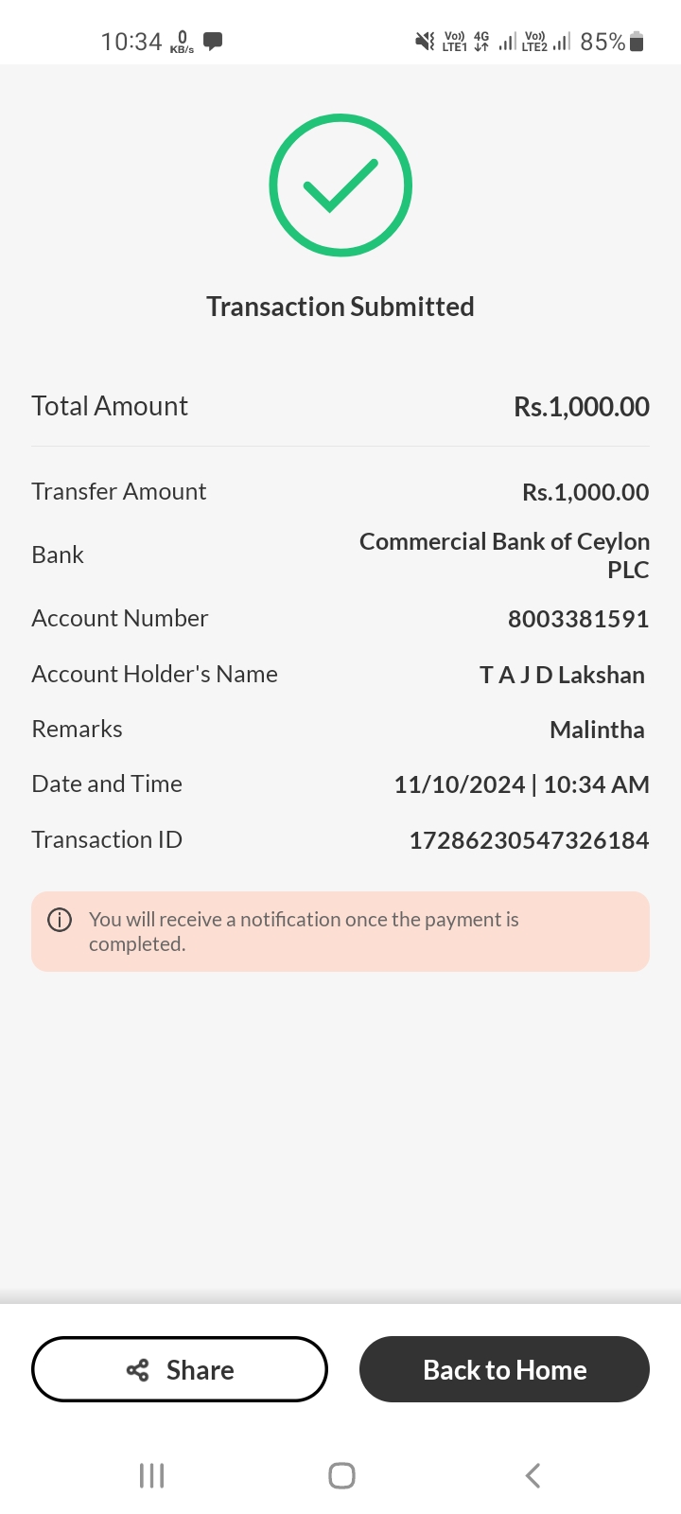The image size is (681, 1514).
Task: Tap the Transaction Submitted heading
Action: pyautogui.click(x=340, y=307)
